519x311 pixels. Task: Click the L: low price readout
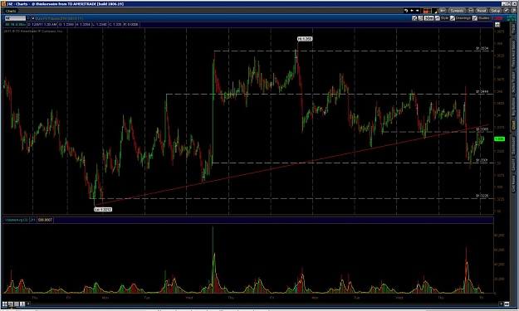click(x=100, y=24)
